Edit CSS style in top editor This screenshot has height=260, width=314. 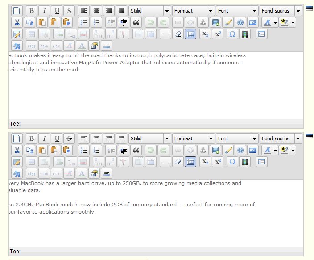17,46
